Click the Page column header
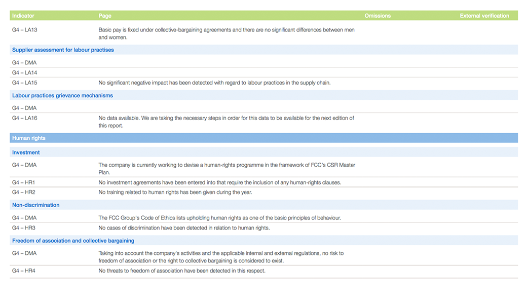Viewport: 527px width, 306px height. tap(105, 16)
